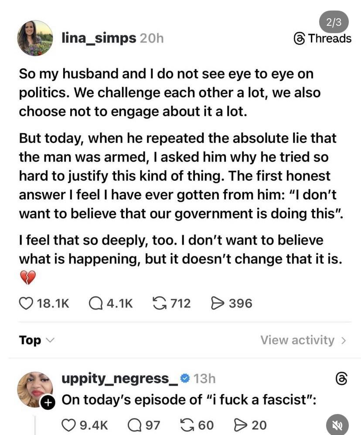Viewport: 361px width, 435px height.
Task: Open View activity chevron link
Action: tap(303, 340)
